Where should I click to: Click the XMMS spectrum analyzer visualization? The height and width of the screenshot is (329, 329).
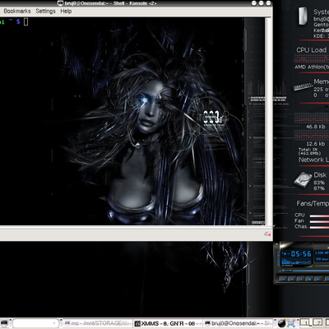click(296, 262)
